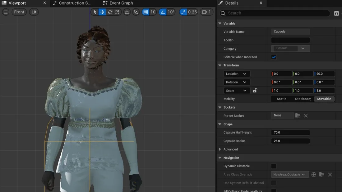Edit Capsule Half Height value 70.0
Screen dimensions: 342x192
[290, 132]
